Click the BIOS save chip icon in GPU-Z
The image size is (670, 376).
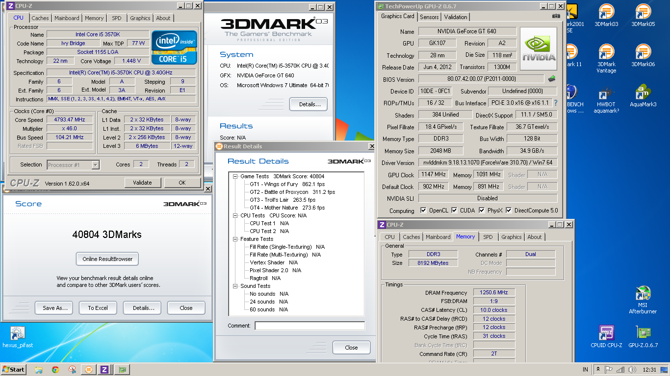click(552, 78)
